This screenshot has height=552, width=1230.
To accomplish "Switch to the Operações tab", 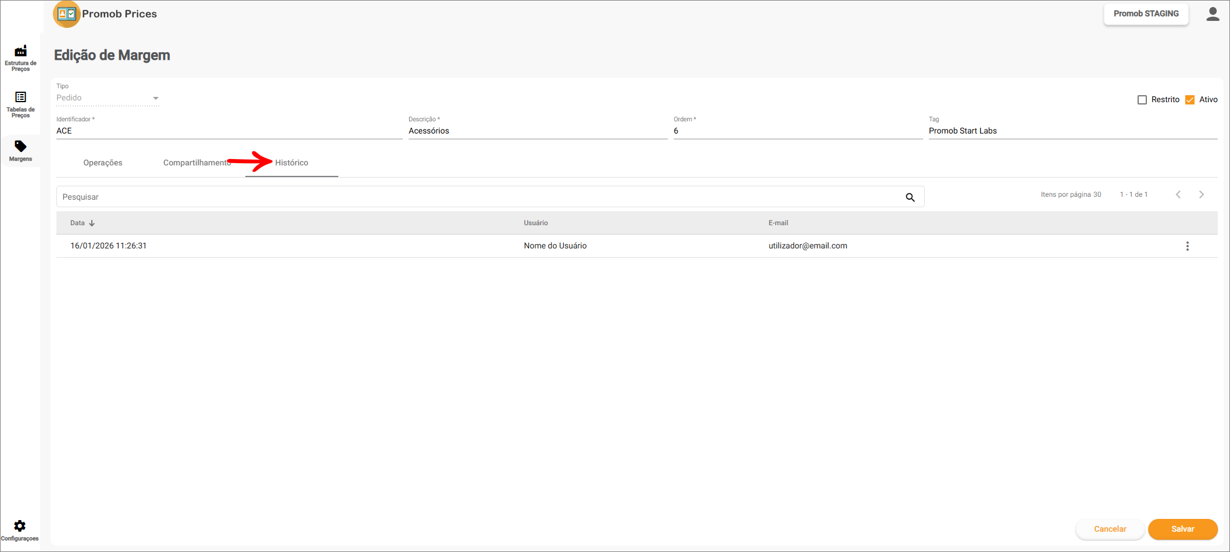I will [103, 163].
